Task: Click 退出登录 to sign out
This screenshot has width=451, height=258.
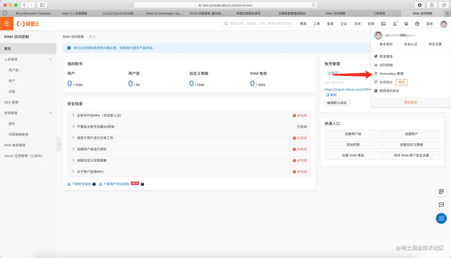Action: coord(410,102)
